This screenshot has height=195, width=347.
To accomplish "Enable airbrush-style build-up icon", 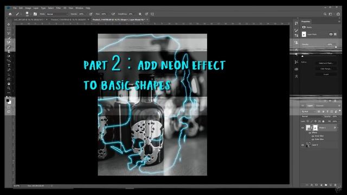I will 113,14.
